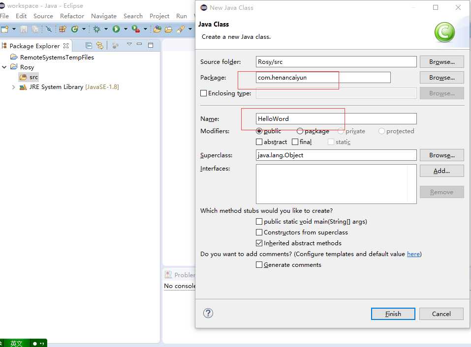
Task: Open the New Java Class dropdown arrow
Action: 84,29
